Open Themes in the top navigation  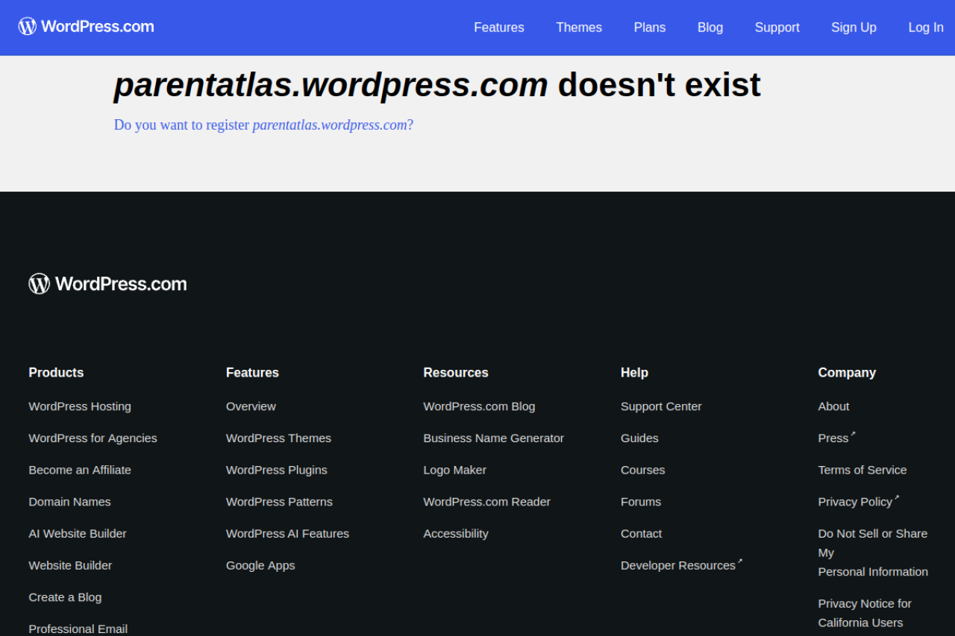pos(579,28)
